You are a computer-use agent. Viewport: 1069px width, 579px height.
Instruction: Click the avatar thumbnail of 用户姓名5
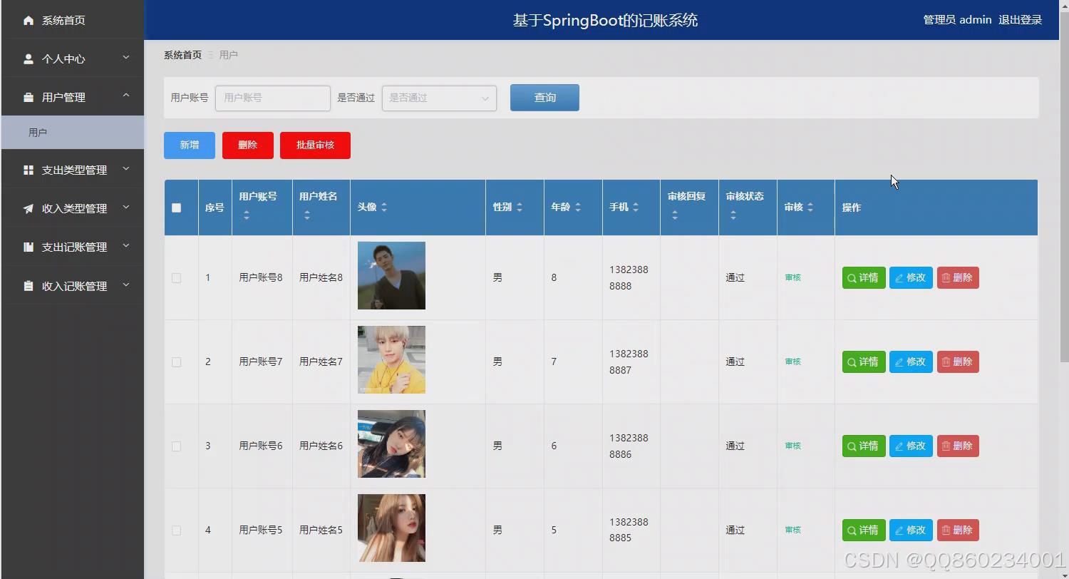[391, 528]
